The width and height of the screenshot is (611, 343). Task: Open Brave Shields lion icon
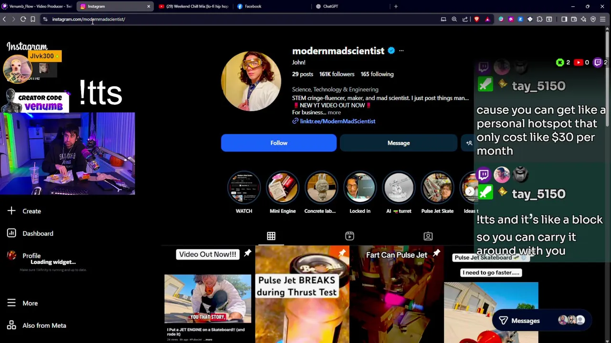click(x=476, y=19)
